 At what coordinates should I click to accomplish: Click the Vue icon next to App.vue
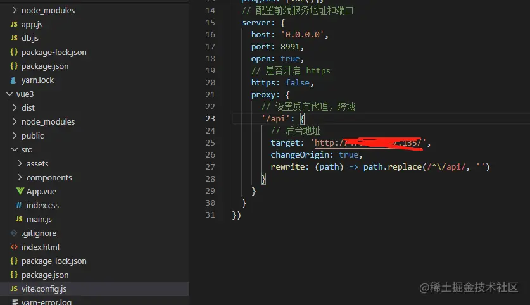point(20,191)
